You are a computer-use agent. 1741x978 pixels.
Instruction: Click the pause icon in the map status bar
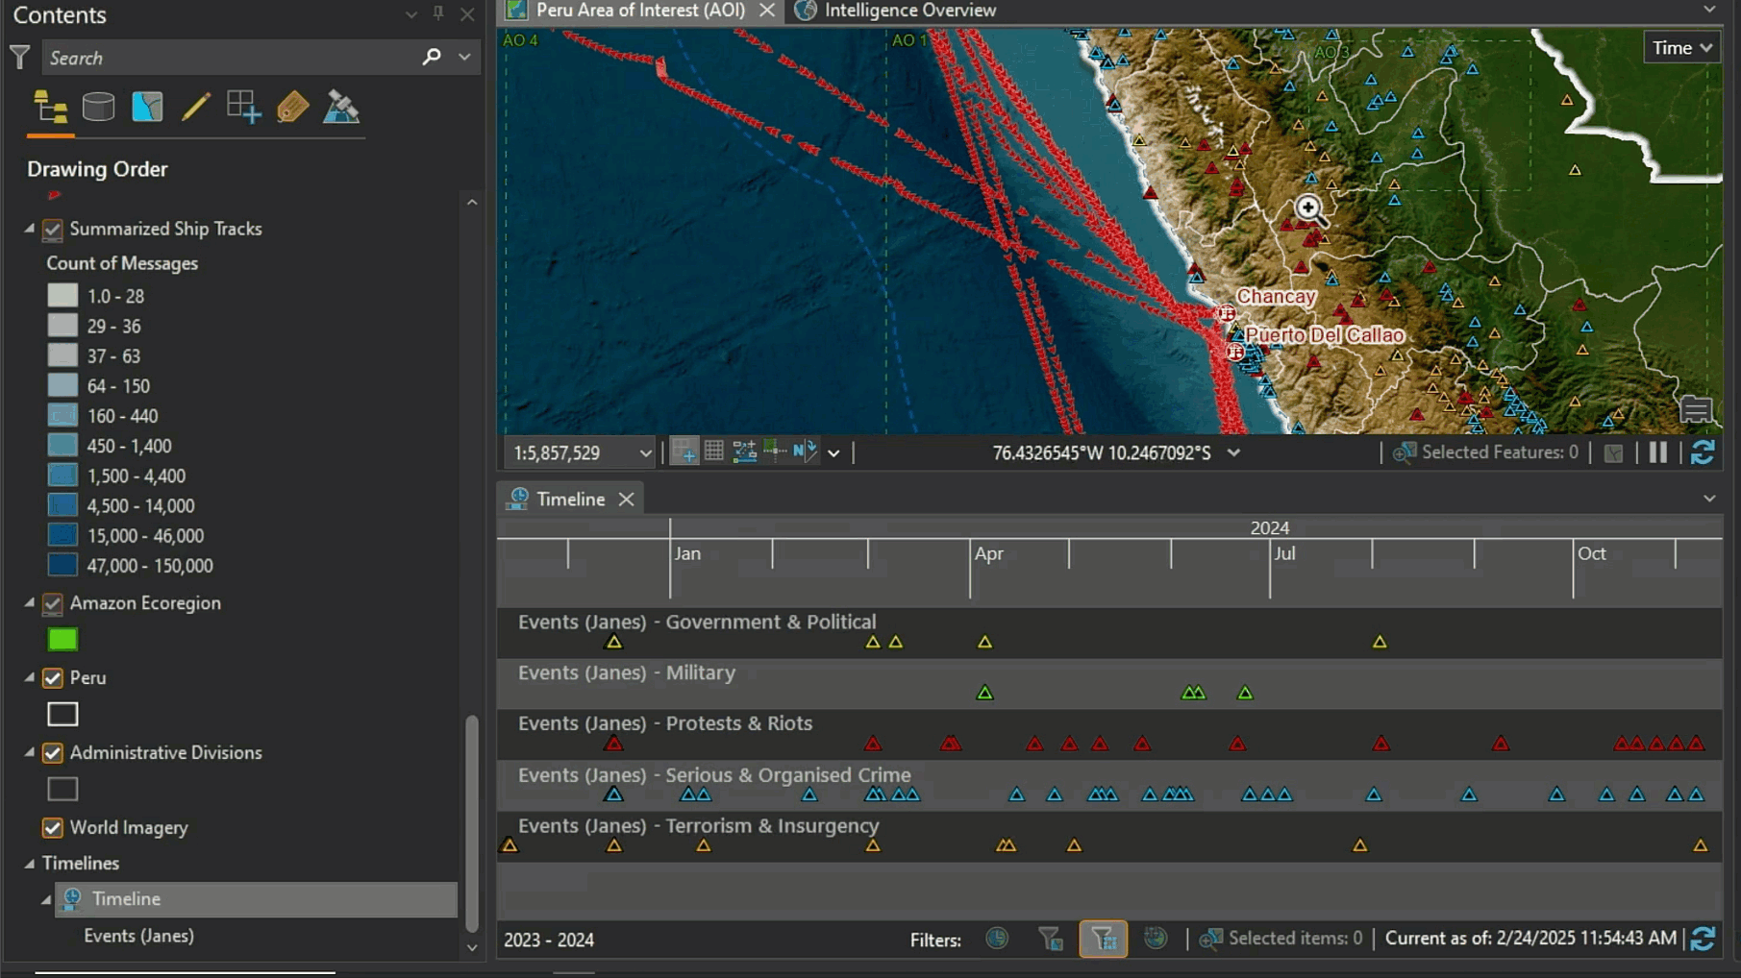(1658, 452)
